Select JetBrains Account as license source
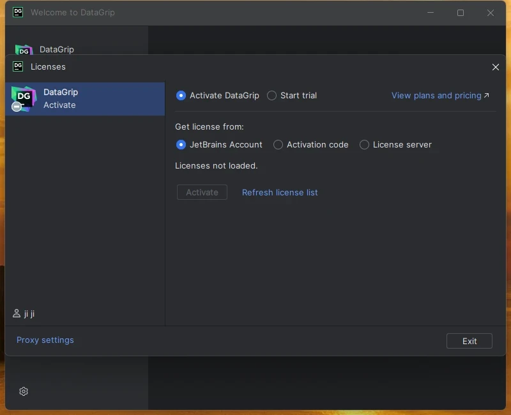Image resolution: width=511 pixels, height=415 pixels. tap(181, 145)
